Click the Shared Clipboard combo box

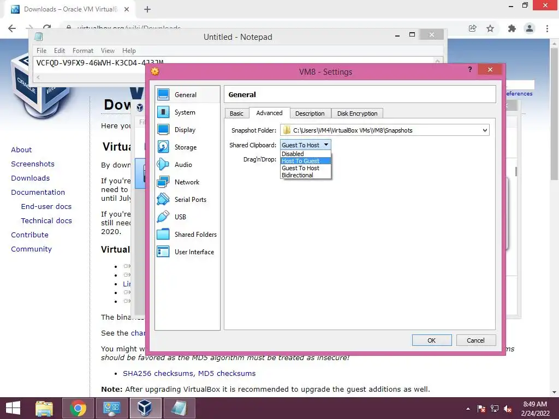coord(306,145)
